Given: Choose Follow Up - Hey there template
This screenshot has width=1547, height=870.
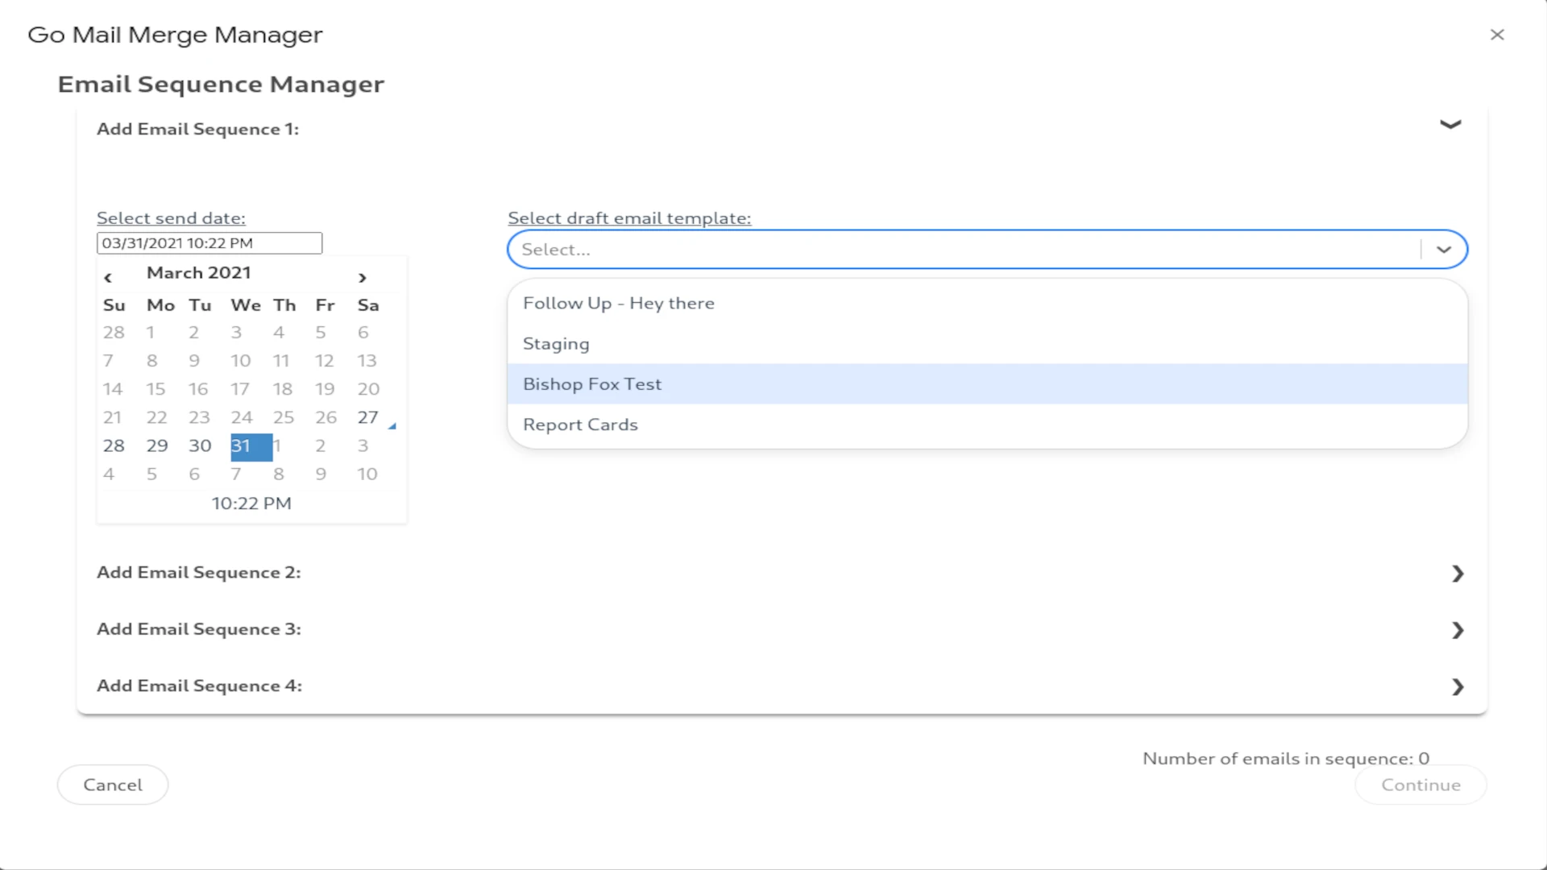Looking at the screenshot, I should click(x=618, y=304).
